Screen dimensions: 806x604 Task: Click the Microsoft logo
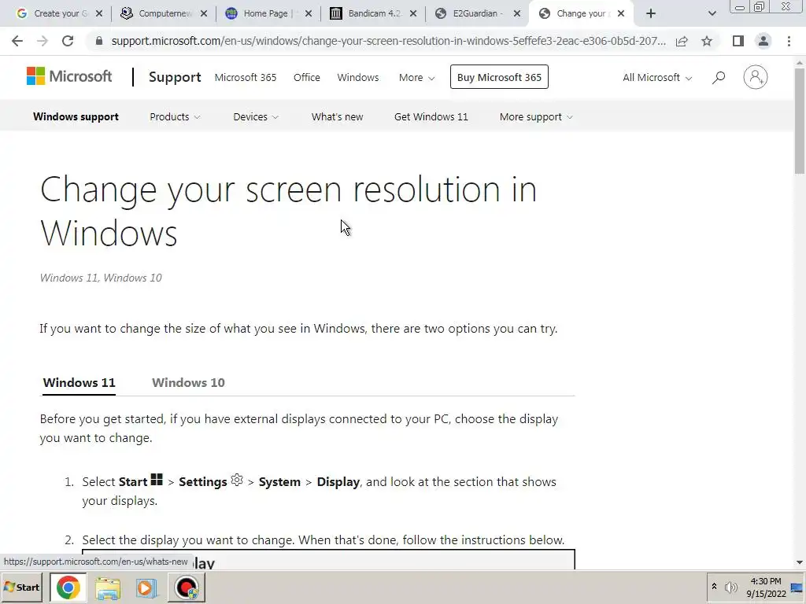(69, 76)
